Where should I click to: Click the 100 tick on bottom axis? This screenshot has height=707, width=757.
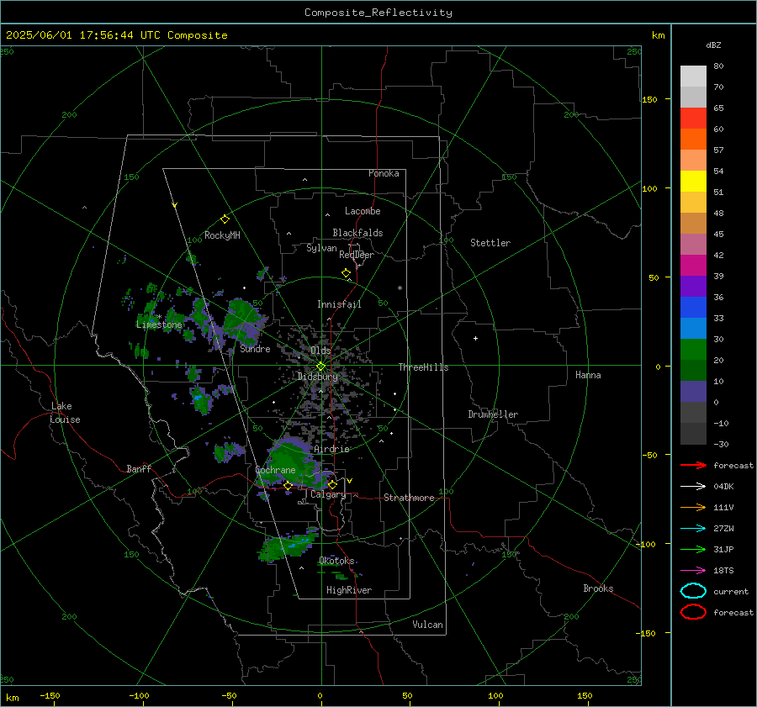coord(495,695)
